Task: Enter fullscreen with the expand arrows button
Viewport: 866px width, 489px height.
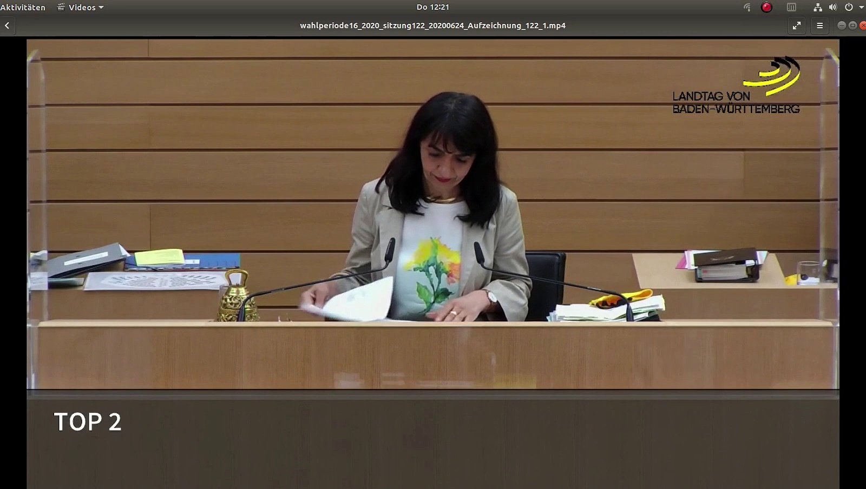Action: click(797, 25)
